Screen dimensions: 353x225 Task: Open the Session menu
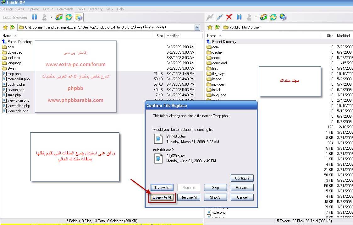tap(7, 9)
